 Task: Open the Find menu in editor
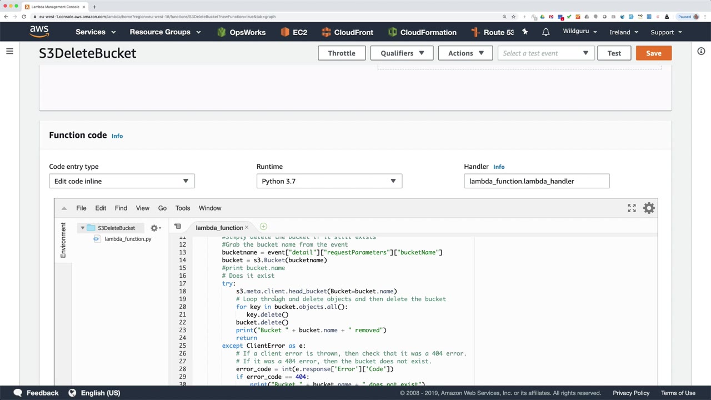click(121, 208)
